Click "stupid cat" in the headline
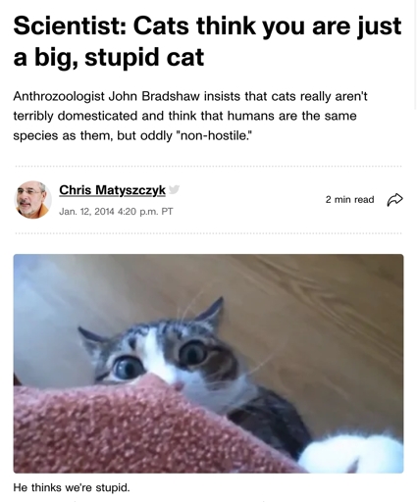417x502 pixels. click(x=144, y=57)
